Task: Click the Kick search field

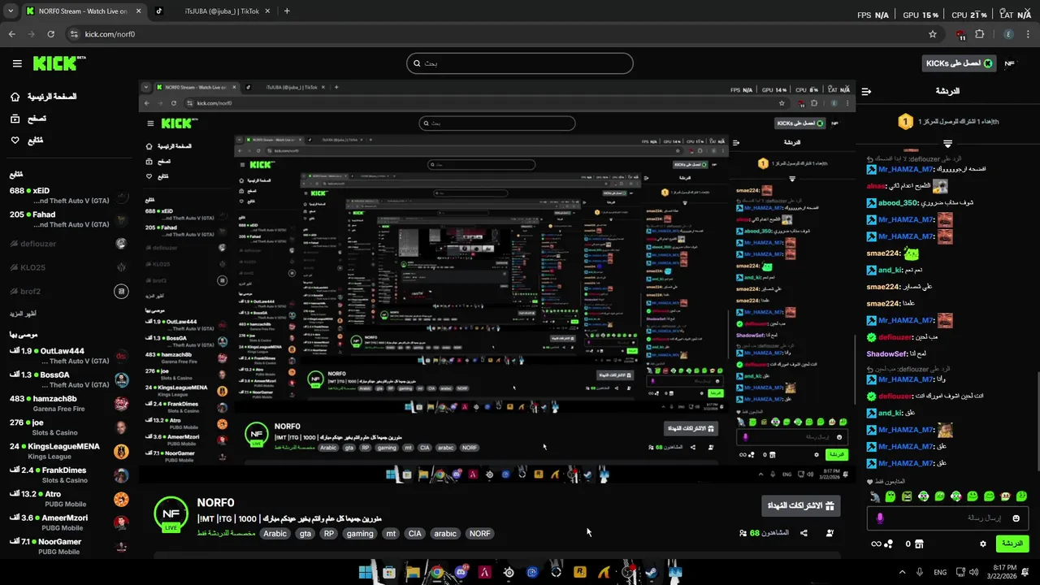Action: coord(520,63)
